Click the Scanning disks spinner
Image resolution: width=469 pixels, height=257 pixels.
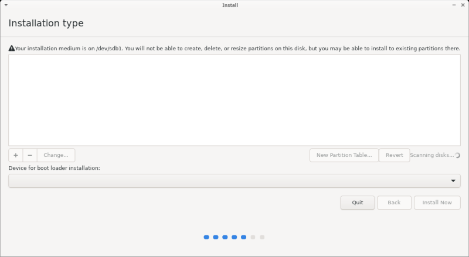(x=457, y=155)
